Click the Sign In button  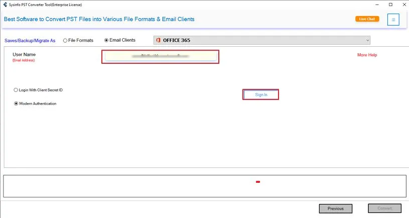point(261,94)
